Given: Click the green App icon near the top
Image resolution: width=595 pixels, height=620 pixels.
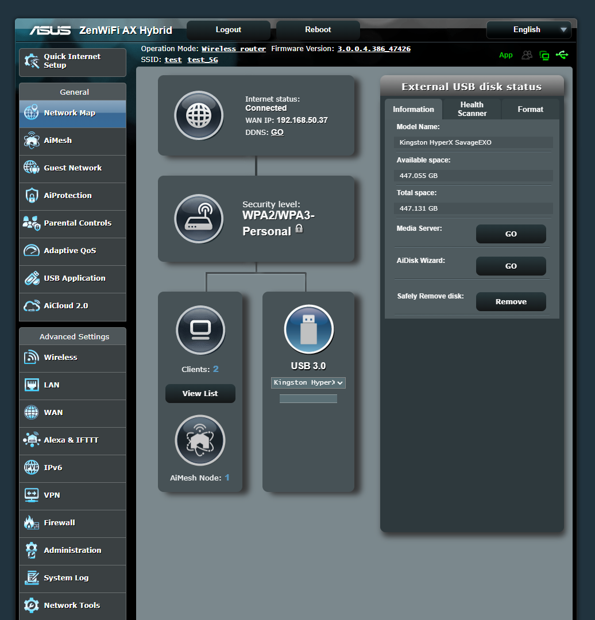Looking at the screenshot, I should click(x=506, y=55).
